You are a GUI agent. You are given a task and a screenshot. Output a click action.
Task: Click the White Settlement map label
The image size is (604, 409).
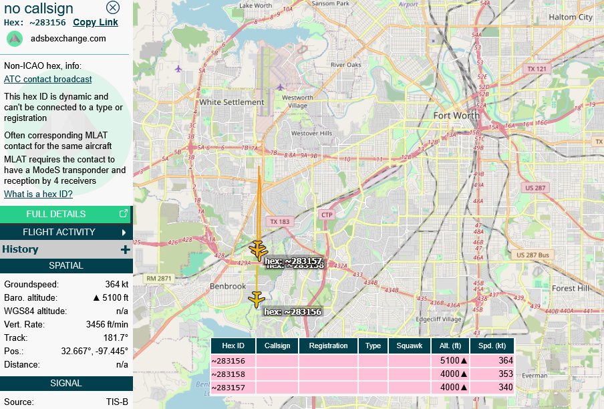click(x=232, y=102)
